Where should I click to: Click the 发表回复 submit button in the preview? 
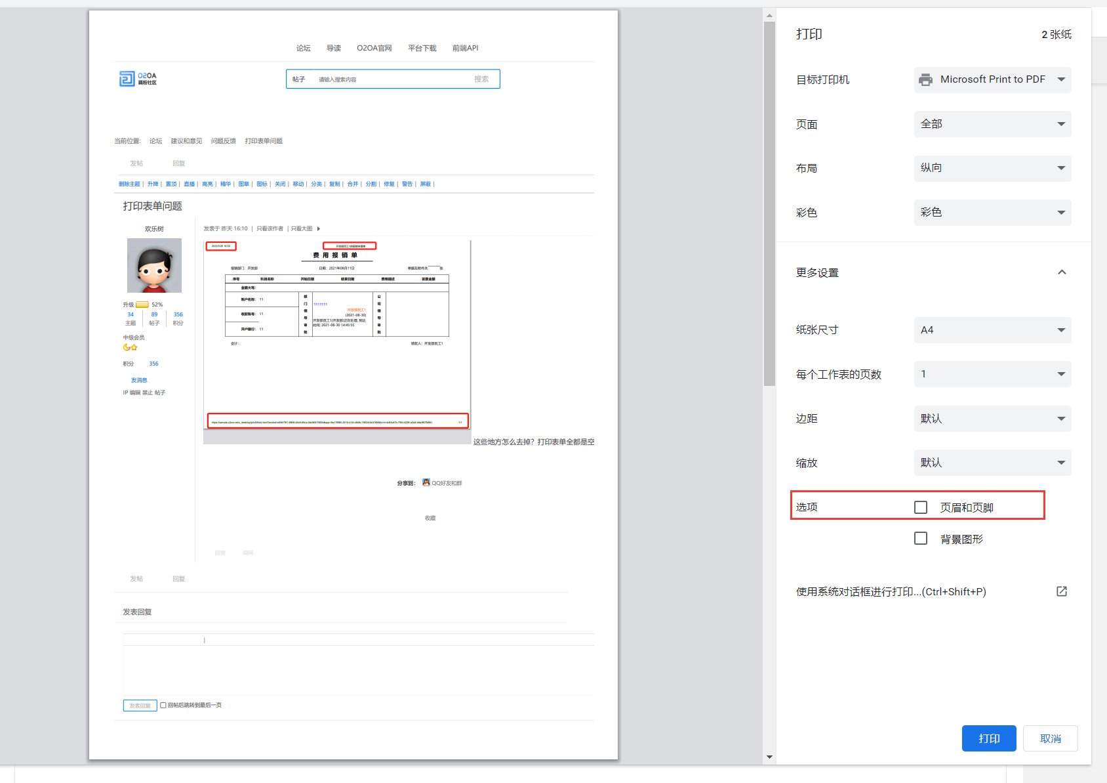(x=140, y=706)
